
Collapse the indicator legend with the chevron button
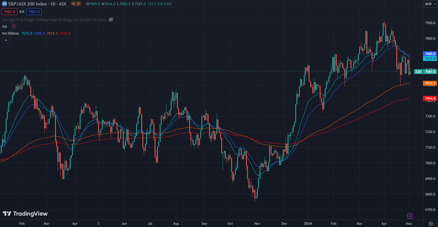[6, 40]
